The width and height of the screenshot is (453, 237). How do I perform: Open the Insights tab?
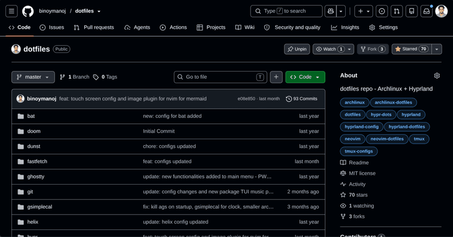point(345,27)
